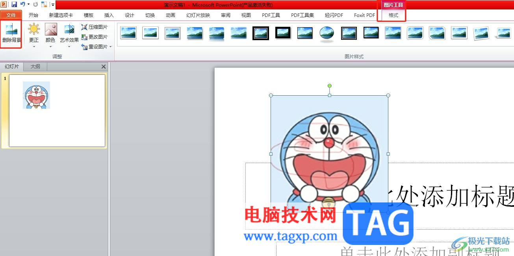
Task: Click the Redo icon in the title bar
Action: (x=35, y=4)
